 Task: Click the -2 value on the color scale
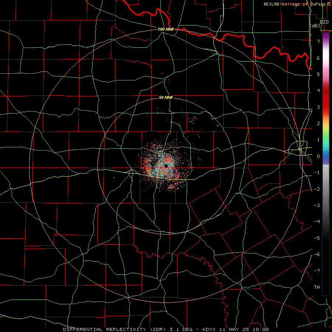[317, 189]
